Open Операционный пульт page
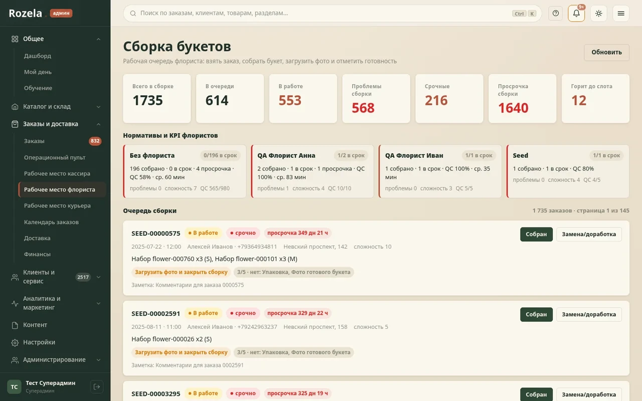 pos(62,157)
